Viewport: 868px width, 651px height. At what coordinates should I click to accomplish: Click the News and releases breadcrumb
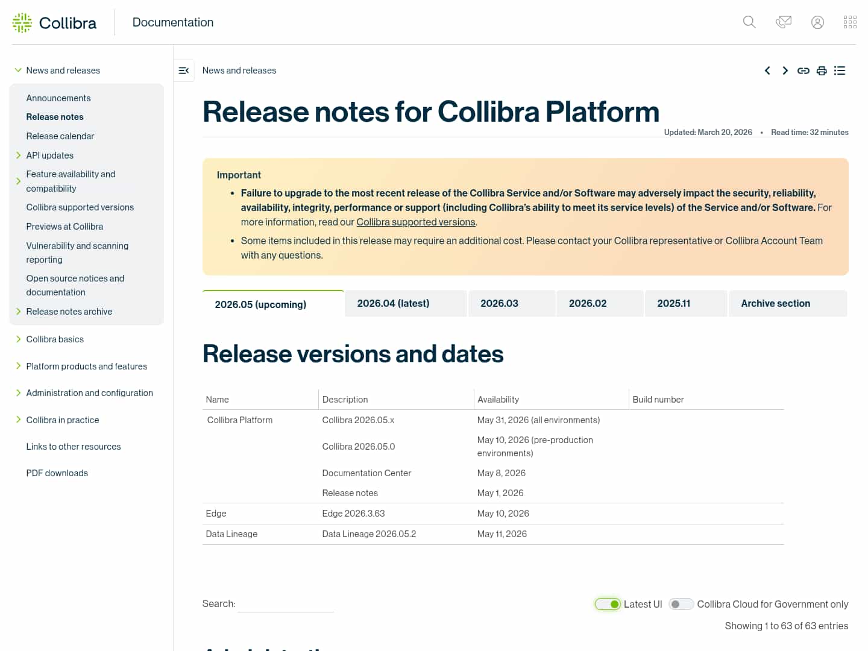(239, 71)
